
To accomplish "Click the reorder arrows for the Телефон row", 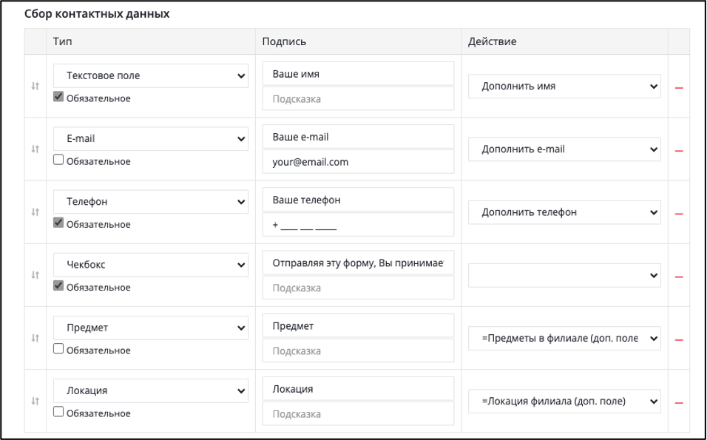I will (x=35, y=212).
